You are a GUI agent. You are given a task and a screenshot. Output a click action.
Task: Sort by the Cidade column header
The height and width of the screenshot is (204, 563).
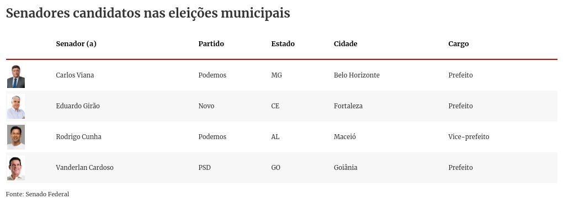[346, 43]
